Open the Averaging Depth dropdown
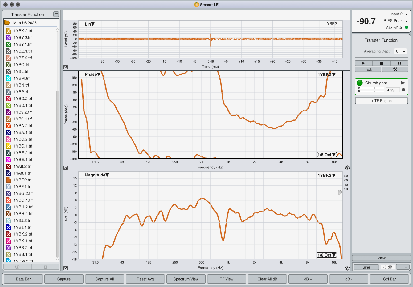 (x=401, y=51)
